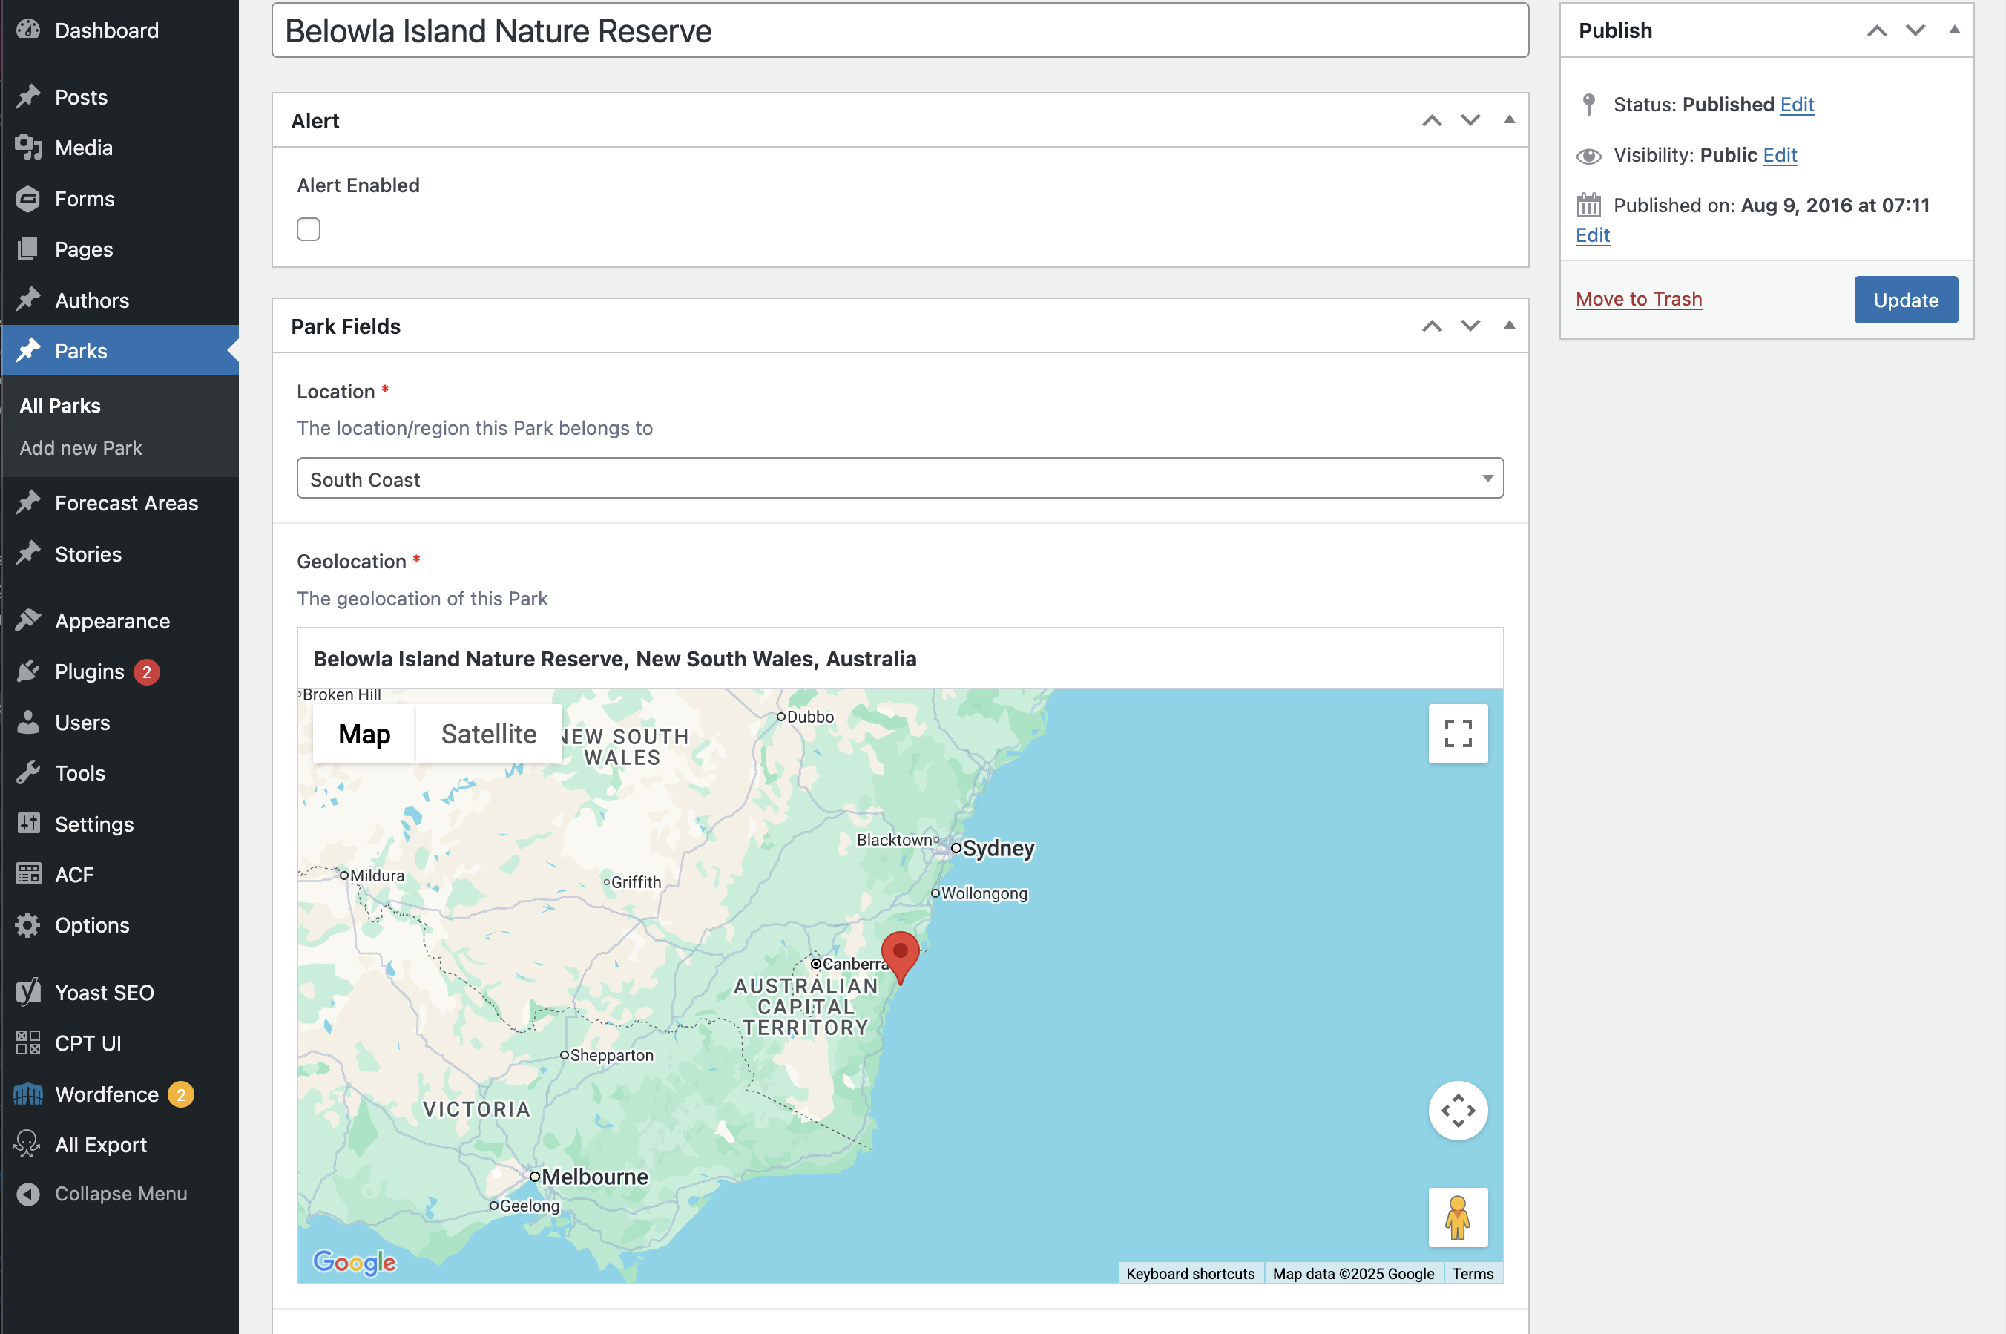Click the Update button
2006x1334 pixels.
coord(1905,300)
